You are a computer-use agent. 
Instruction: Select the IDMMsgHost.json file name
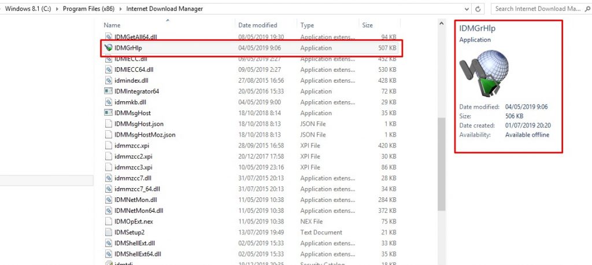tap(139, 124)
